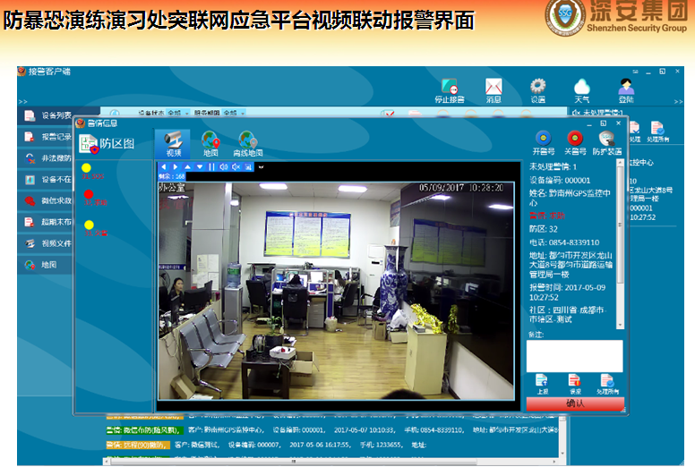Viewport: 695px width, 467px height.
Task: Select the 视频 video camera tab
Action: tap(172, 141)
